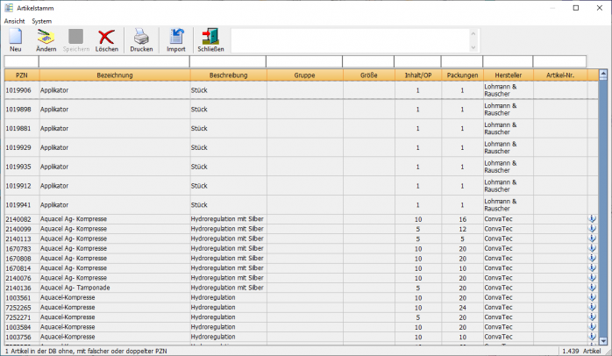Click info icon in row 1003561
Screen dimensions: 612x356
(592, 297)
